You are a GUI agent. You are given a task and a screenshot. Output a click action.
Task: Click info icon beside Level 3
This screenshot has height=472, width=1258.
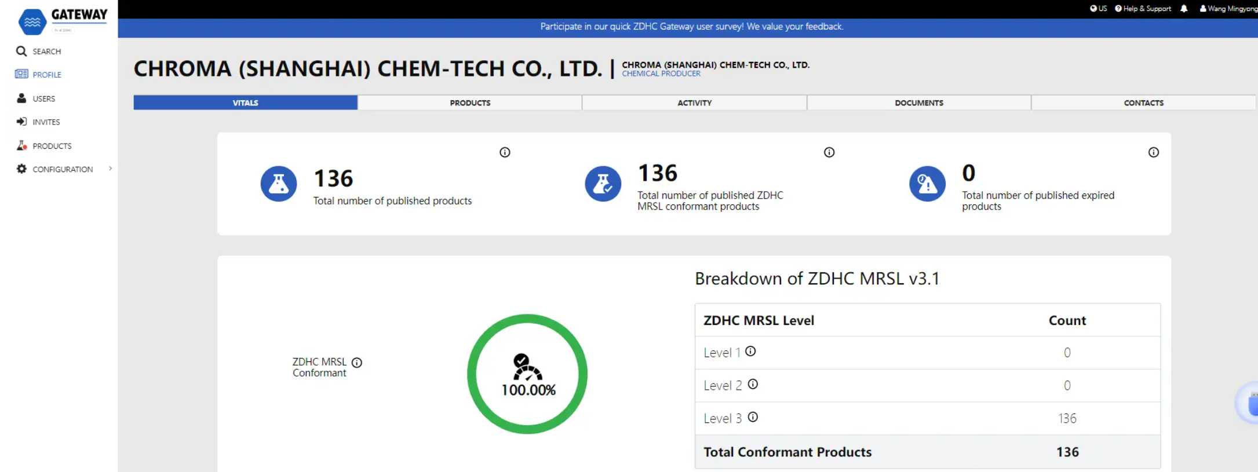point(753,417)
